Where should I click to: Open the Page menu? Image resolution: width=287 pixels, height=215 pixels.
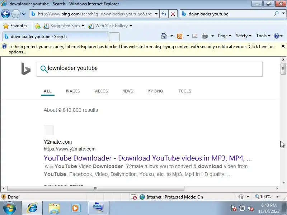pyautogui.click(x=225, y=36)
